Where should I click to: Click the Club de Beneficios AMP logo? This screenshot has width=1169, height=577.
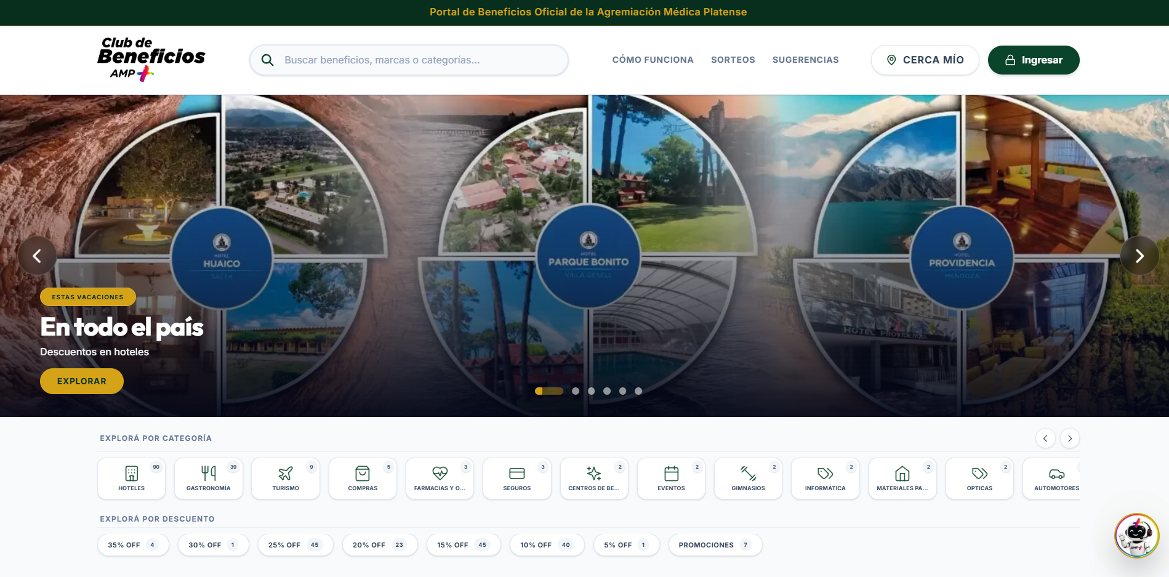151,59
